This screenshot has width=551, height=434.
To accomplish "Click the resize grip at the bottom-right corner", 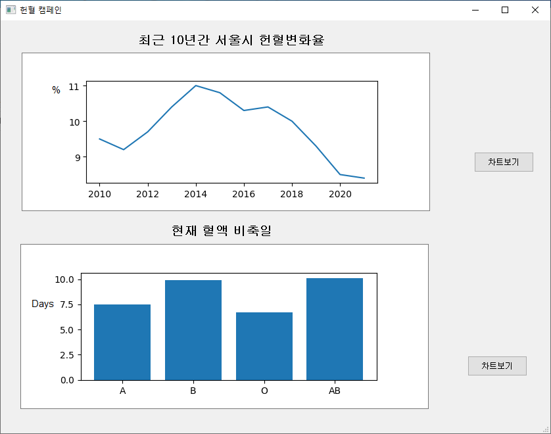I will tap(546, 429).
